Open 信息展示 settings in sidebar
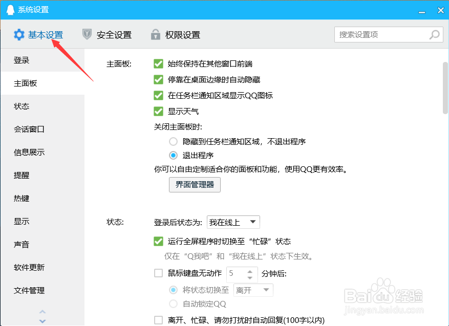449x326 pixels. click(x=42, y=153)
